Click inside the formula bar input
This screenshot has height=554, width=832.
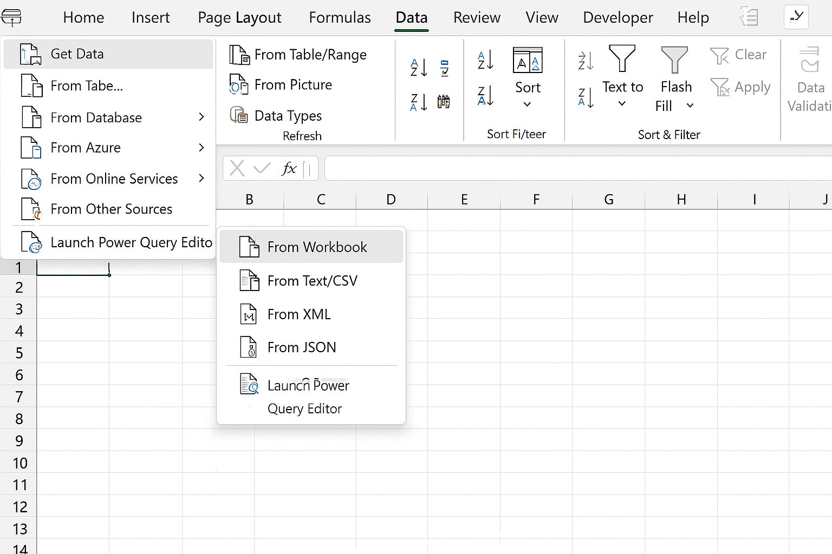coord(578,168)
